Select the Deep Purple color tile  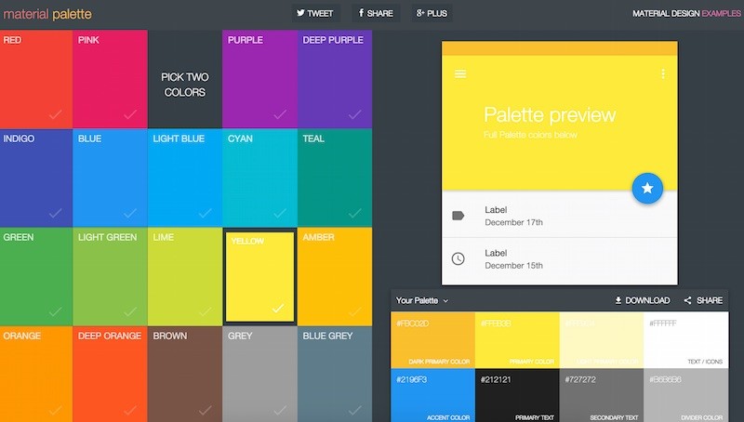coord(334,78)
